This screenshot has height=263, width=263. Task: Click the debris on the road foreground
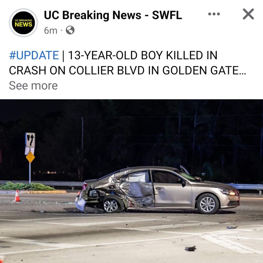coord(190,248)
